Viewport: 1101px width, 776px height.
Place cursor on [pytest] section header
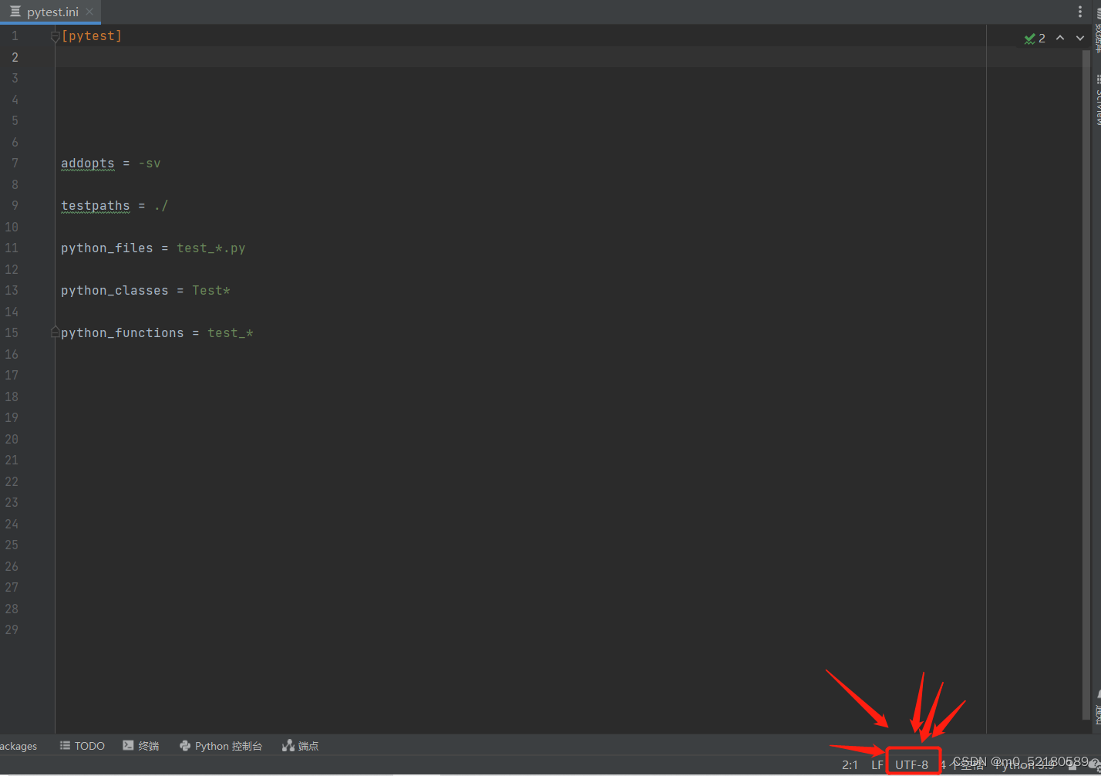(92, 36)
